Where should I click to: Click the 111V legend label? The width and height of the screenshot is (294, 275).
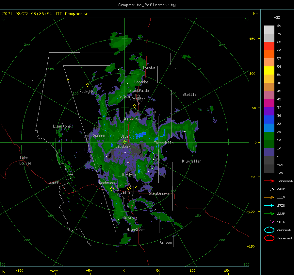coord(281,197)
